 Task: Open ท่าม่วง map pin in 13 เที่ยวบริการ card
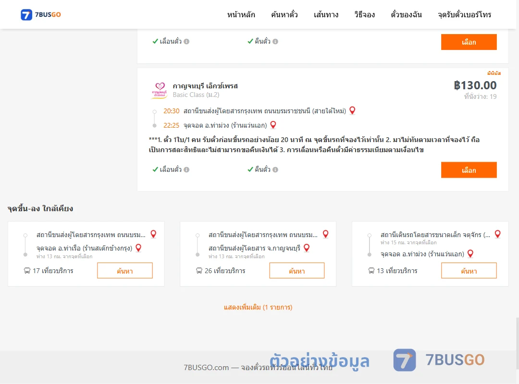tap(470, 254)
